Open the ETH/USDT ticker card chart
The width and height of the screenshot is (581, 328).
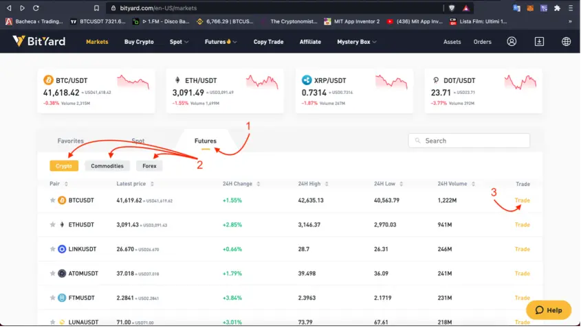click(262, 82)
